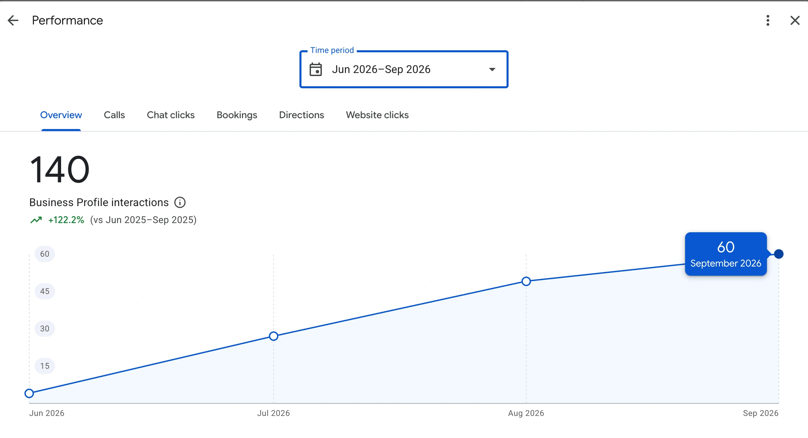
Task: Click the vs Jun 2025–Sep 2025 comparison text
Action: tap(143, 220)
